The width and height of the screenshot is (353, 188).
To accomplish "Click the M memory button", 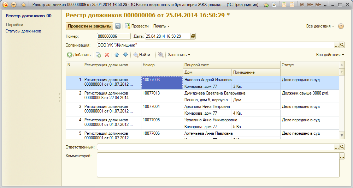I will 302,5.
